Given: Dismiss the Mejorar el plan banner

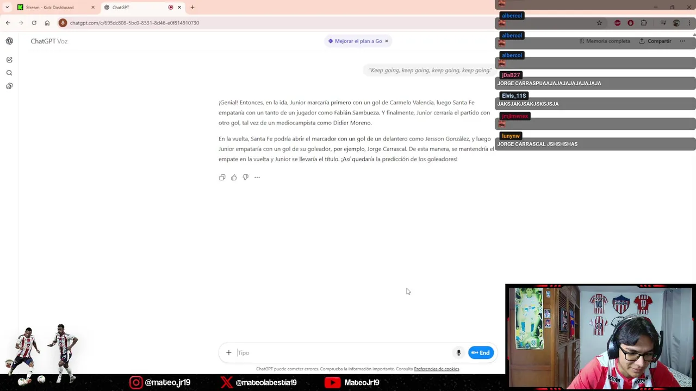Looking at the screenshot, I should [x=387, y=41].
